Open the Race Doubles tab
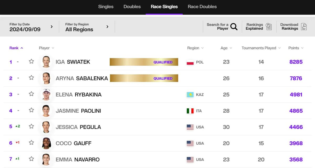This screenshot has height=168, width=315. pos(202,7)
